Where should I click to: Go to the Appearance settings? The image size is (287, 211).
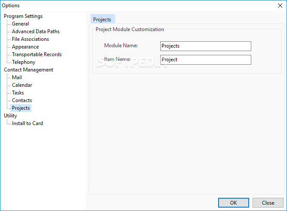click(25, 47)
